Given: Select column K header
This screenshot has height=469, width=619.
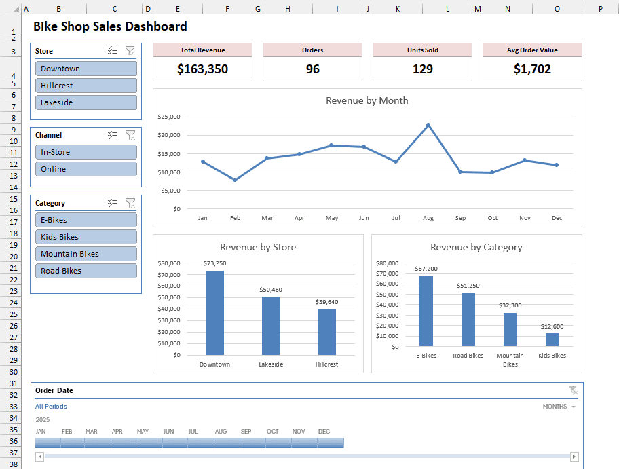Looking at the screenshot, I should click(x=398, y=9).
